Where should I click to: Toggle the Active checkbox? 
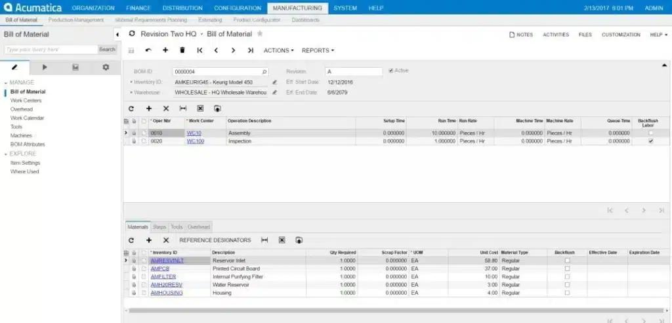(391, 70)
